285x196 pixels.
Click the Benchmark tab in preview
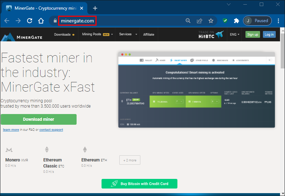point(220,60)
